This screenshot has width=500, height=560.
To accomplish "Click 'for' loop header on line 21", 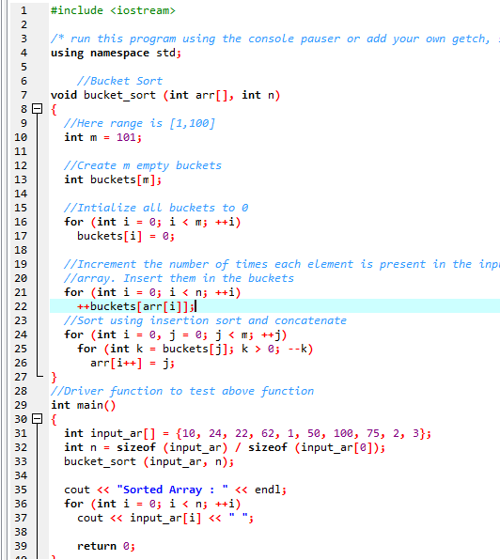I will [152, 292].
